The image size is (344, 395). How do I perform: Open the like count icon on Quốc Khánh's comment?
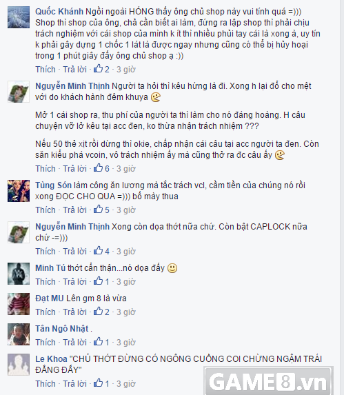pyautogui.click(x=101, y=69)
